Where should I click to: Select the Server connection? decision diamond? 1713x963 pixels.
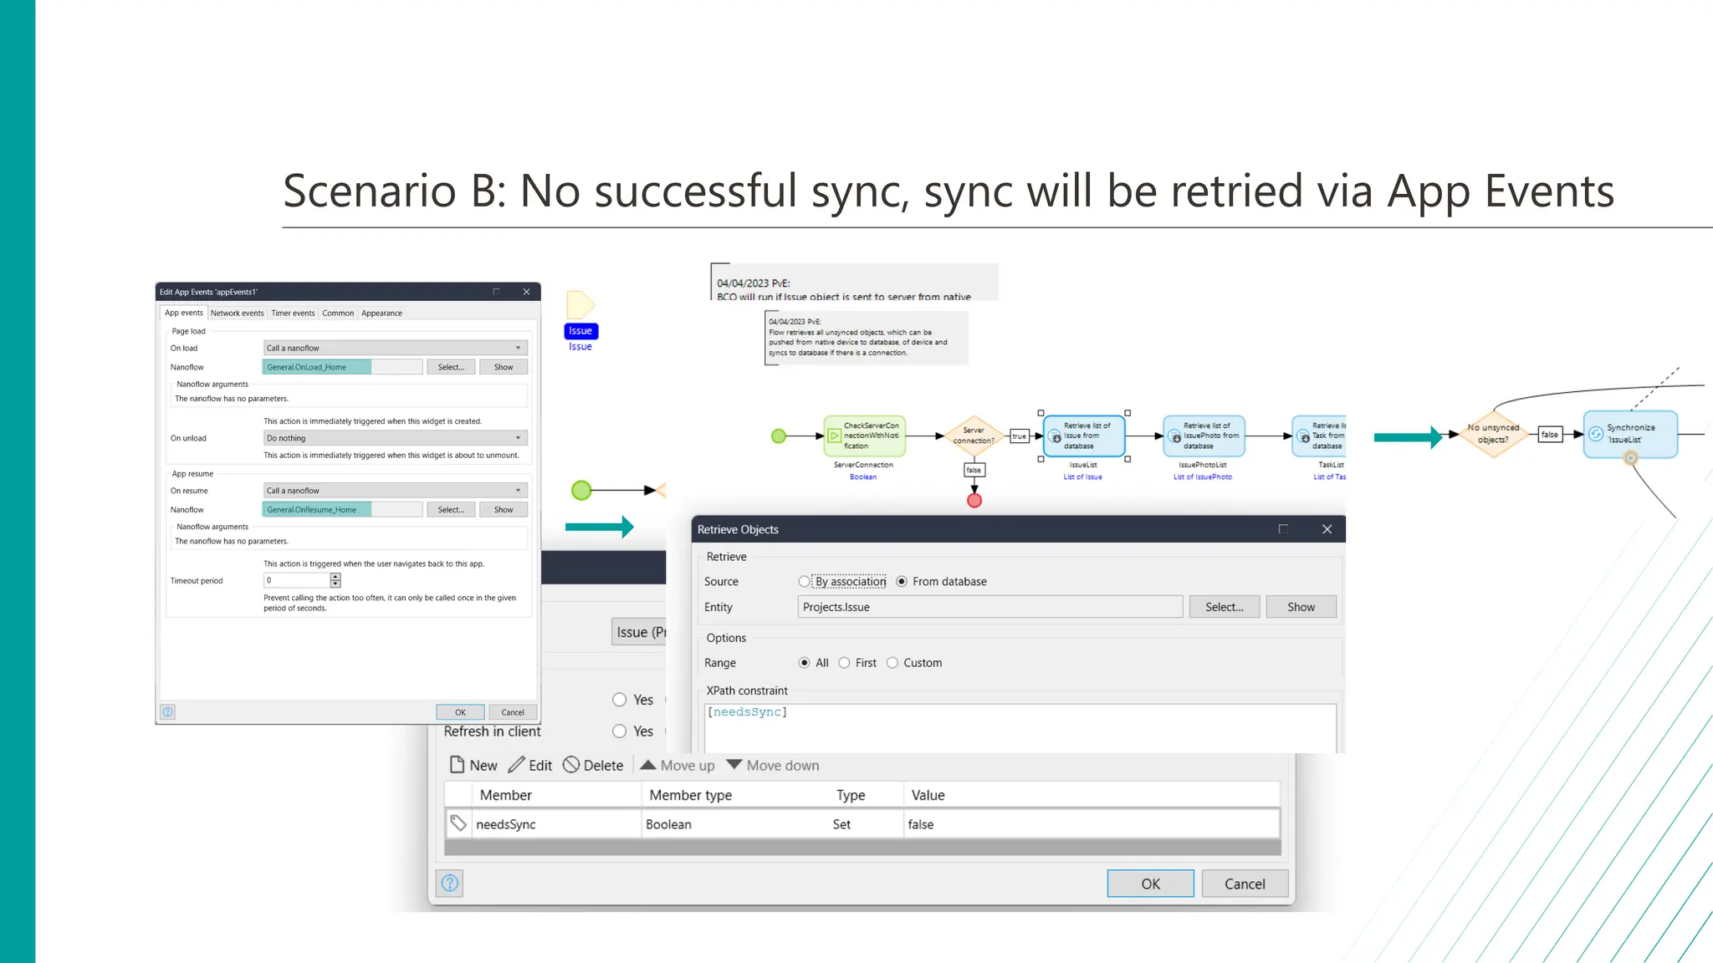pos(974,436)
